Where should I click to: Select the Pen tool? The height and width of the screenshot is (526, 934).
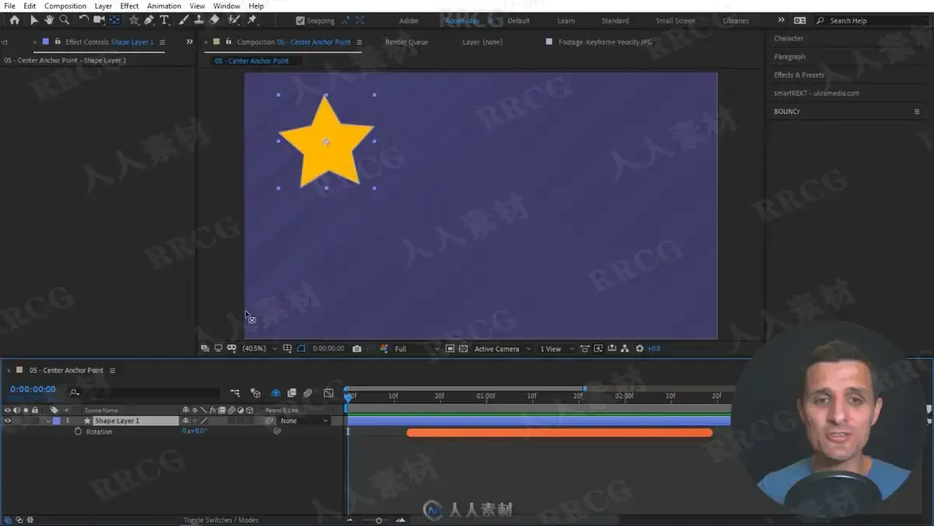[149, 20]
